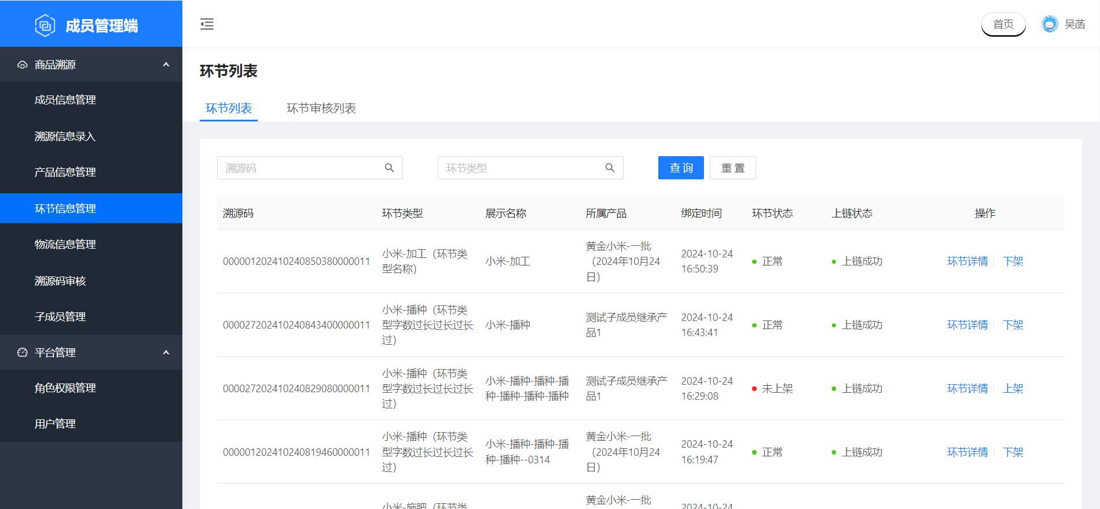1100x509 pixels.
Task: Click the 成员管理端 logo icon
Action: (45, 25)
